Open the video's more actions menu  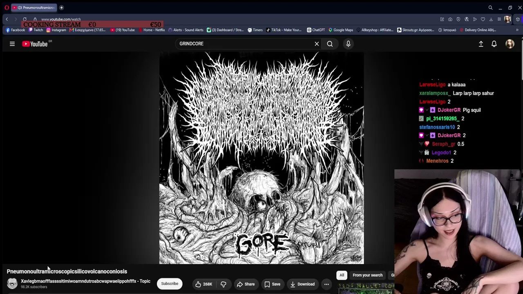coord(326,284)
